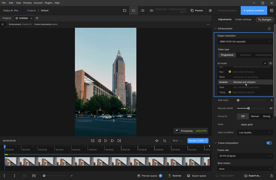The height and width of the screenshot is (180, 276).
Task: Click the Export as... button
Action: pos(252,176)
